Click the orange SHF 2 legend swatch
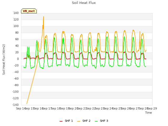Image resolution: width=168 pixels, height=126 pixels. pos(78,121)
